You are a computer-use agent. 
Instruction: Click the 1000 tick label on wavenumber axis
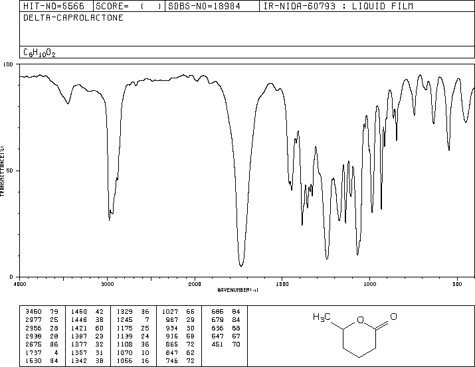coord(369,284)
